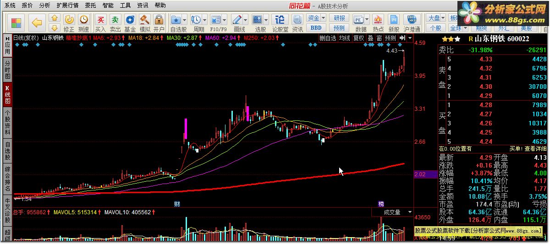Switch to the 个股资料 side tab

coord(7,122)
